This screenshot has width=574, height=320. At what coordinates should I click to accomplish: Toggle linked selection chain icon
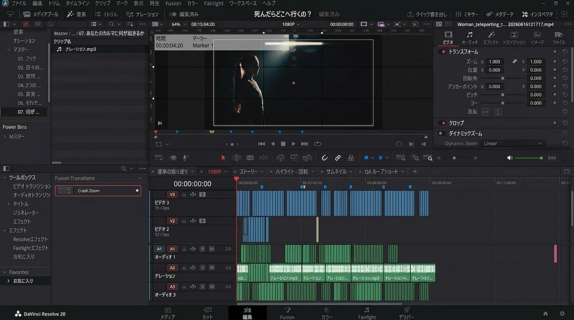click(337, 158)
